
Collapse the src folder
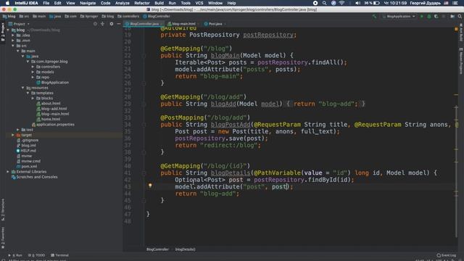click(x=13, y=46)
